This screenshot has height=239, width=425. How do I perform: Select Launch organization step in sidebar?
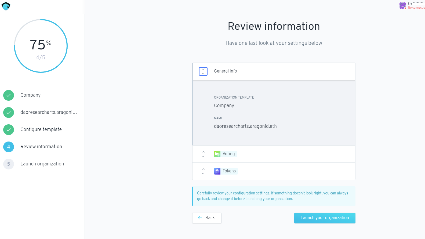click(x=42, y=164)
